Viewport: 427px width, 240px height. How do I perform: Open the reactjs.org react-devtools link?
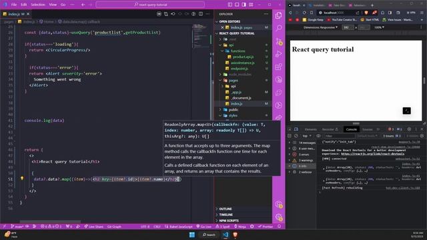pyautogui.click(x=373, y=154)
